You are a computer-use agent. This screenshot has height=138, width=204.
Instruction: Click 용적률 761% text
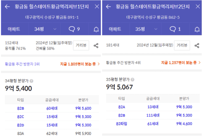[15, 49]
